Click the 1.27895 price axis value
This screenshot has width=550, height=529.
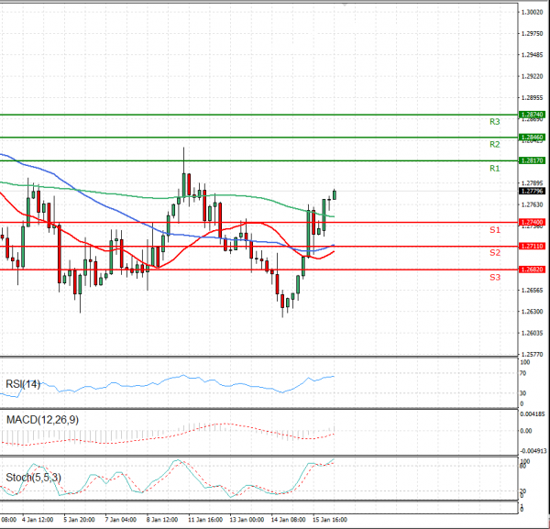coord(532,183)
